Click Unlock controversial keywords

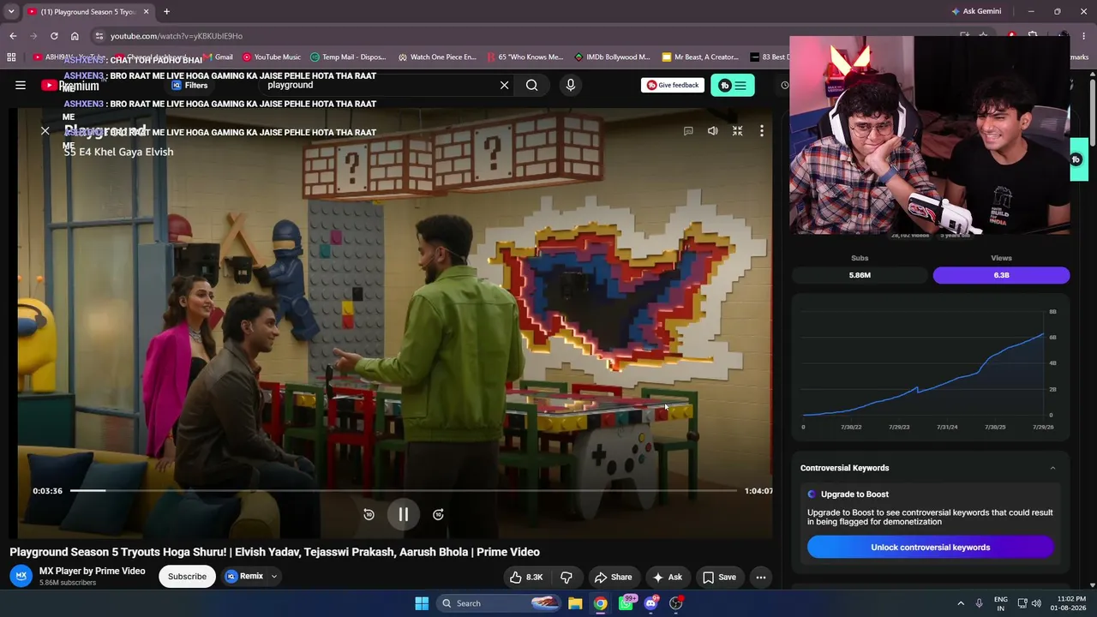tap(930, 548)
